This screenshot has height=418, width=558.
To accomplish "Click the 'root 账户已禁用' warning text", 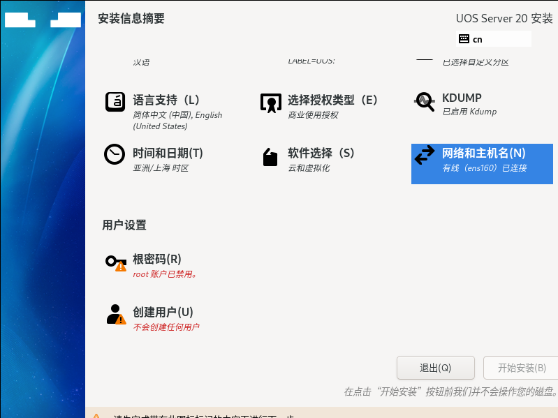I will pyautogui.click(x=165, y=274).
